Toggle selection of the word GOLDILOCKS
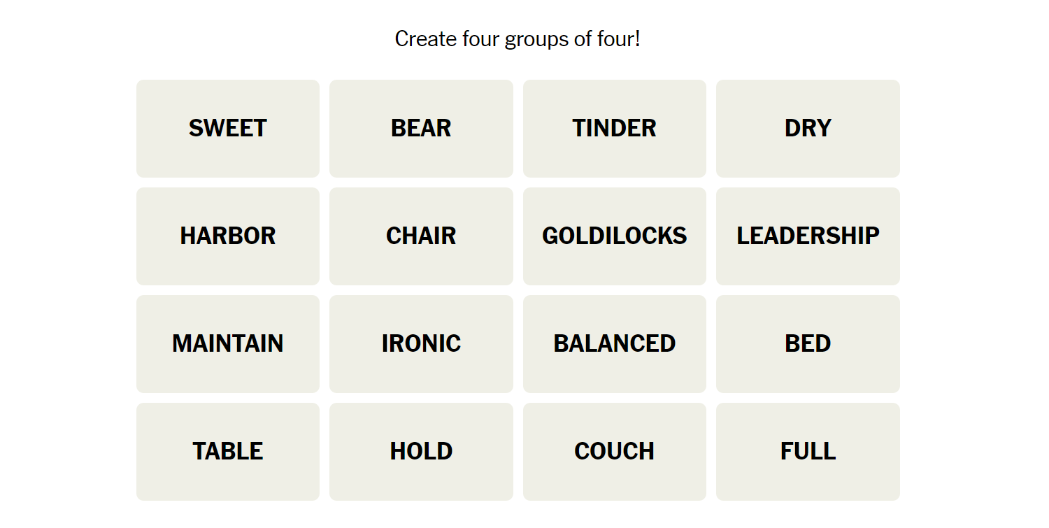Viewport: 1049px width, 528px height. tap(615, 236)
